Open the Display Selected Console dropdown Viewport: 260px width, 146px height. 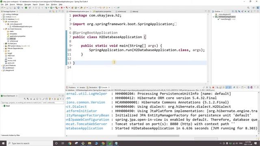[x=240, y=88]
